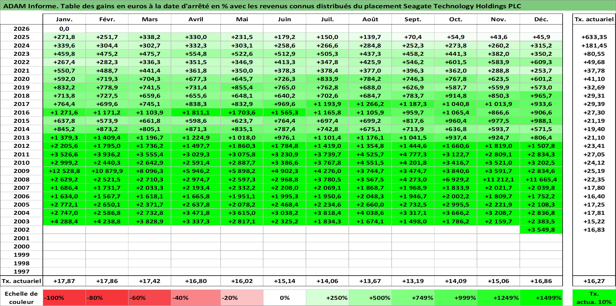The image size is (616, 306).
Task: Click the value +609,3 in 2022
Action: tap(541, 62)
